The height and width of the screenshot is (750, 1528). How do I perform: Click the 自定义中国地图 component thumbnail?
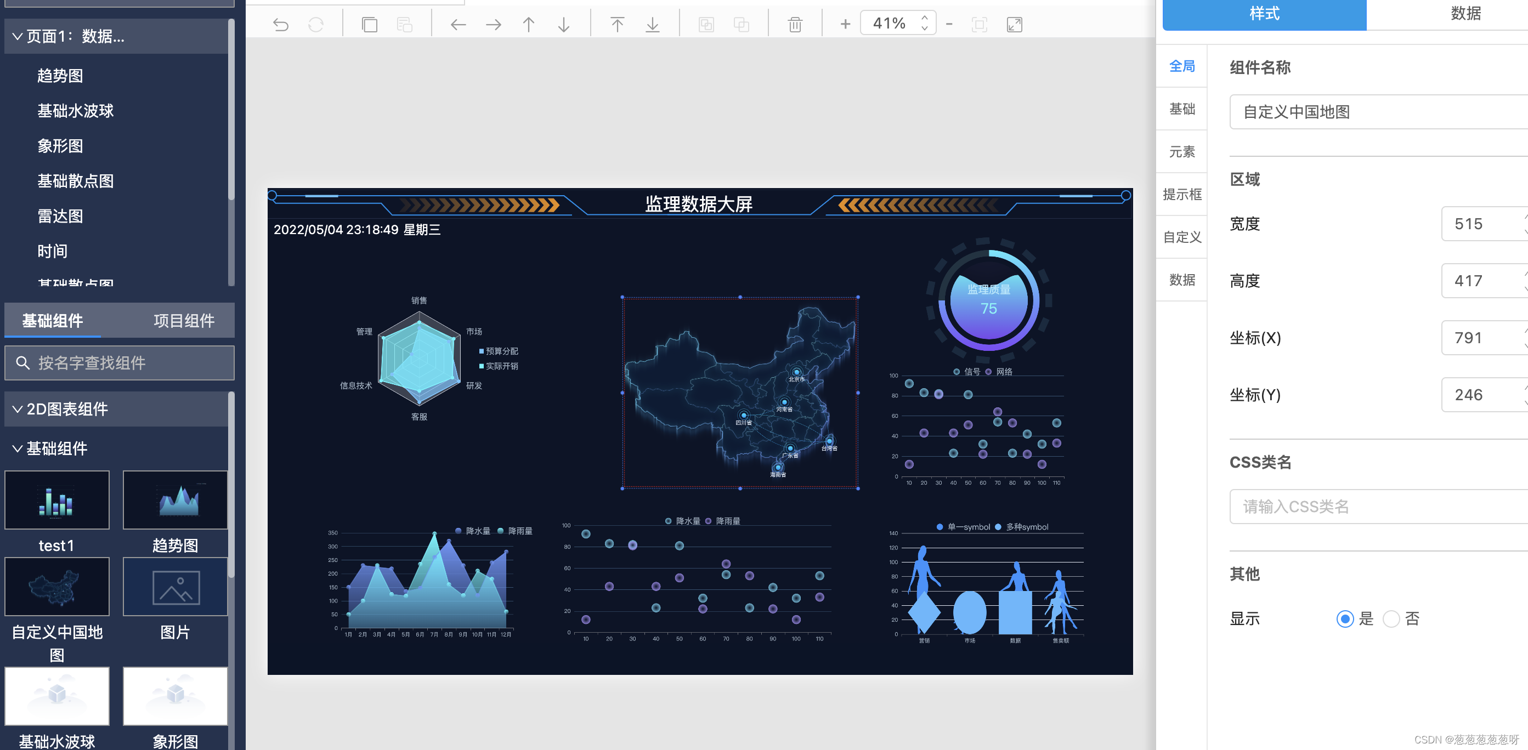[57, 587]
